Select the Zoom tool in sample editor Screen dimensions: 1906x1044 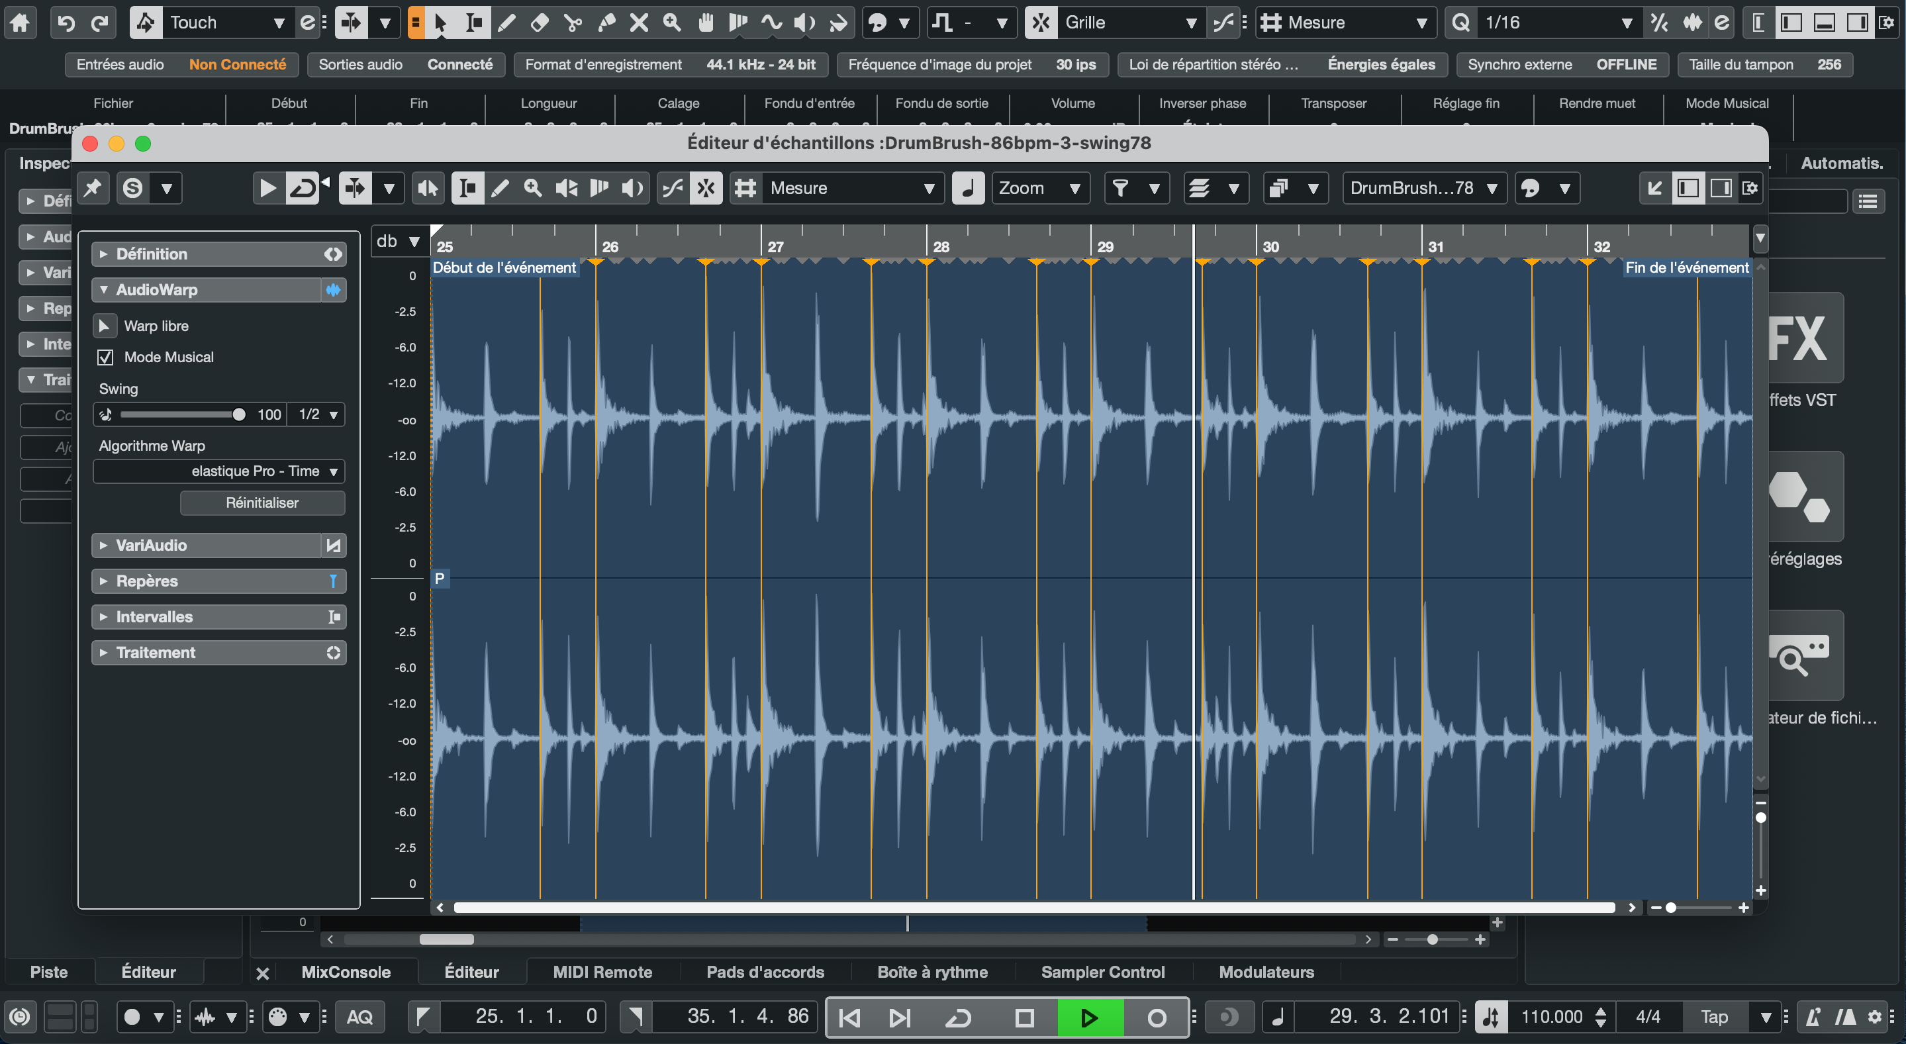[x=533, y=188]
